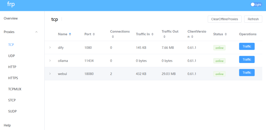This screenshot has height=130, width=266.
Task: Sort by Connections column sort icon
Action: point(113,37)
